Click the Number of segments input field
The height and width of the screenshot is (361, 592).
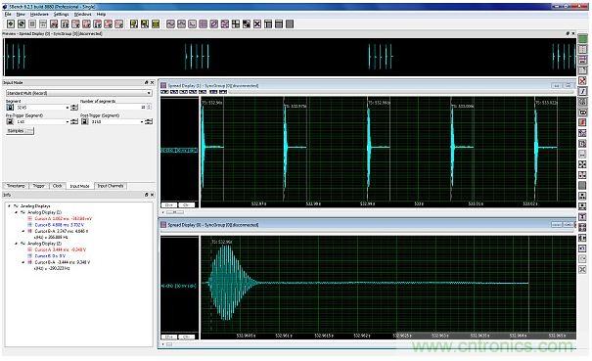[x=114, y=108]
